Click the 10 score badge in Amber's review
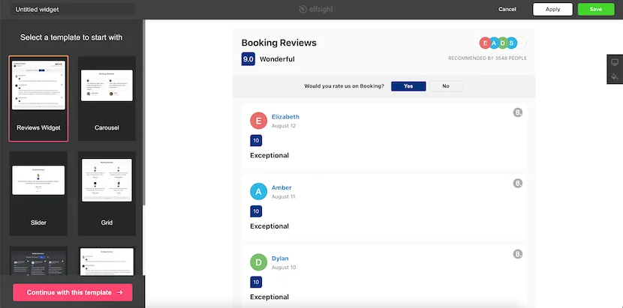623x308 pixels. coord(256,211)
